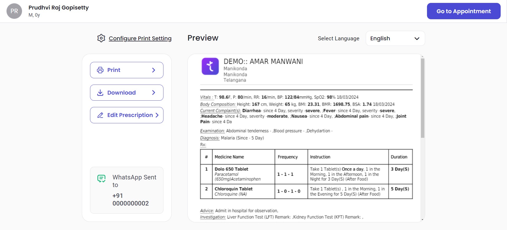Click the settings gear icon
The width and height of the screenshot is (507, 230).
pos(101,38)
